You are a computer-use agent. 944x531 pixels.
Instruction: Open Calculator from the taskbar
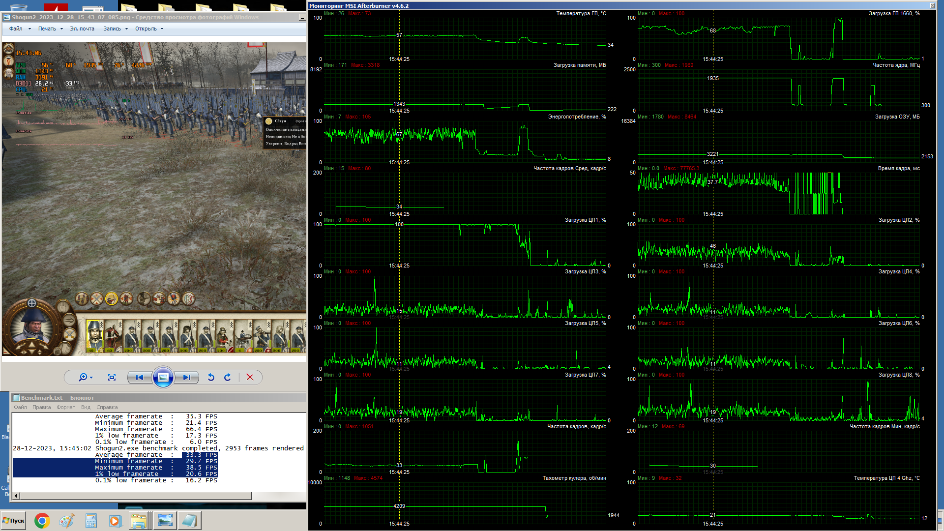click(91, 521)
